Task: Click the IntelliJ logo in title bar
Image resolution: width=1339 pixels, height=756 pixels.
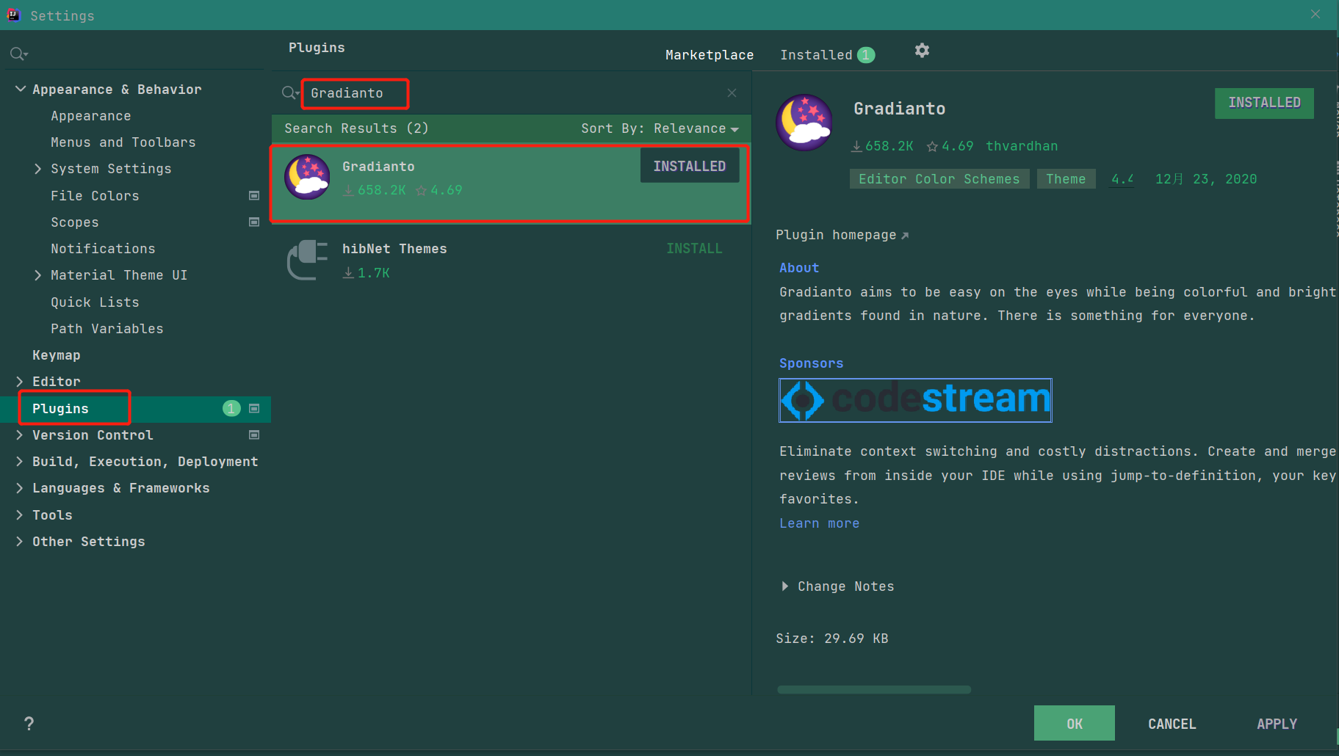Action: 13,15
